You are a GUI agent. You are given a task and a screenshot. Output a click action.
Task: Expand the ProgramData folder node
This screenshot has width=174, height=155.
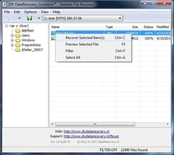(12, 45)
